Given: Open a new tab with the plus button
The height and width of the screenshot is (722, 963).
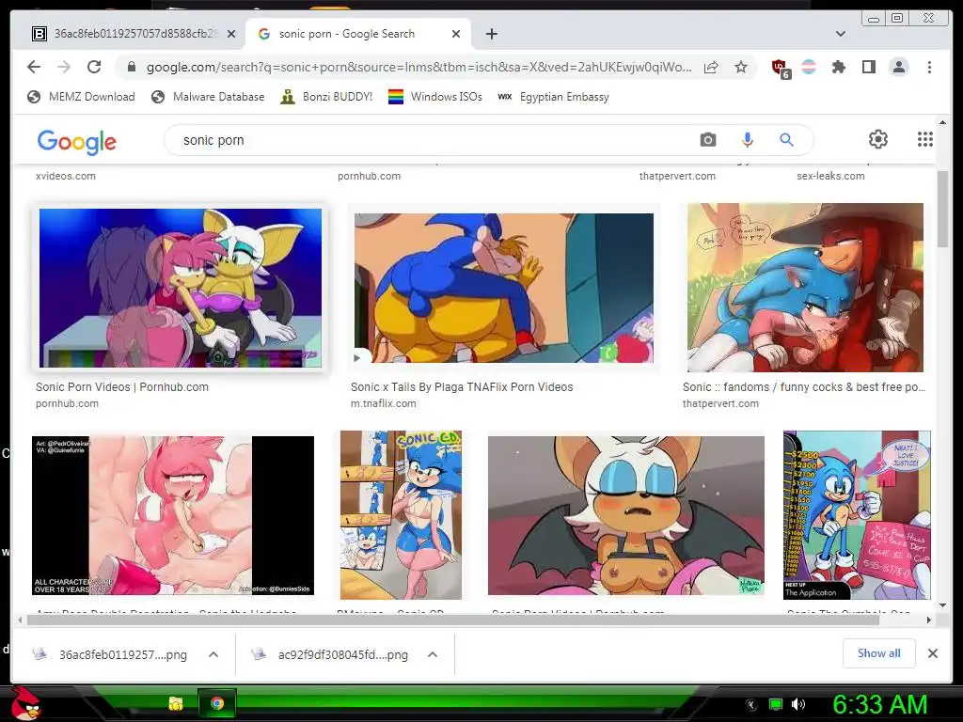Looking at the screenshot, I should [491, 34].
